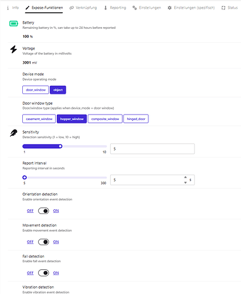The height and width of the screenshot is (294, 241).
Task: Click the Status tab refresh icon
Action: (x=223, y=8)
